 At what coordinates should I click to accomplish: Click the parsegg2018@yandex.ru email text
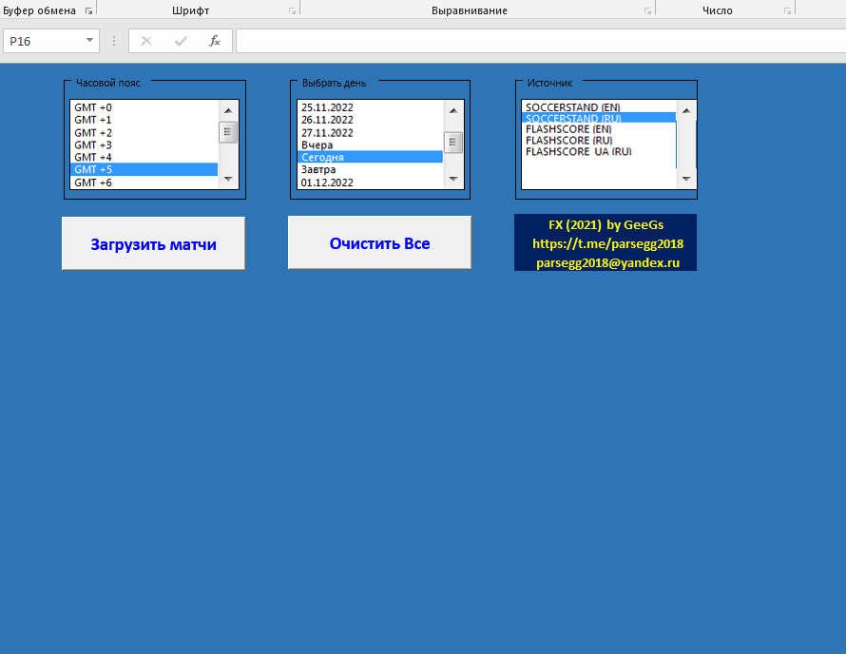point(607,262)
